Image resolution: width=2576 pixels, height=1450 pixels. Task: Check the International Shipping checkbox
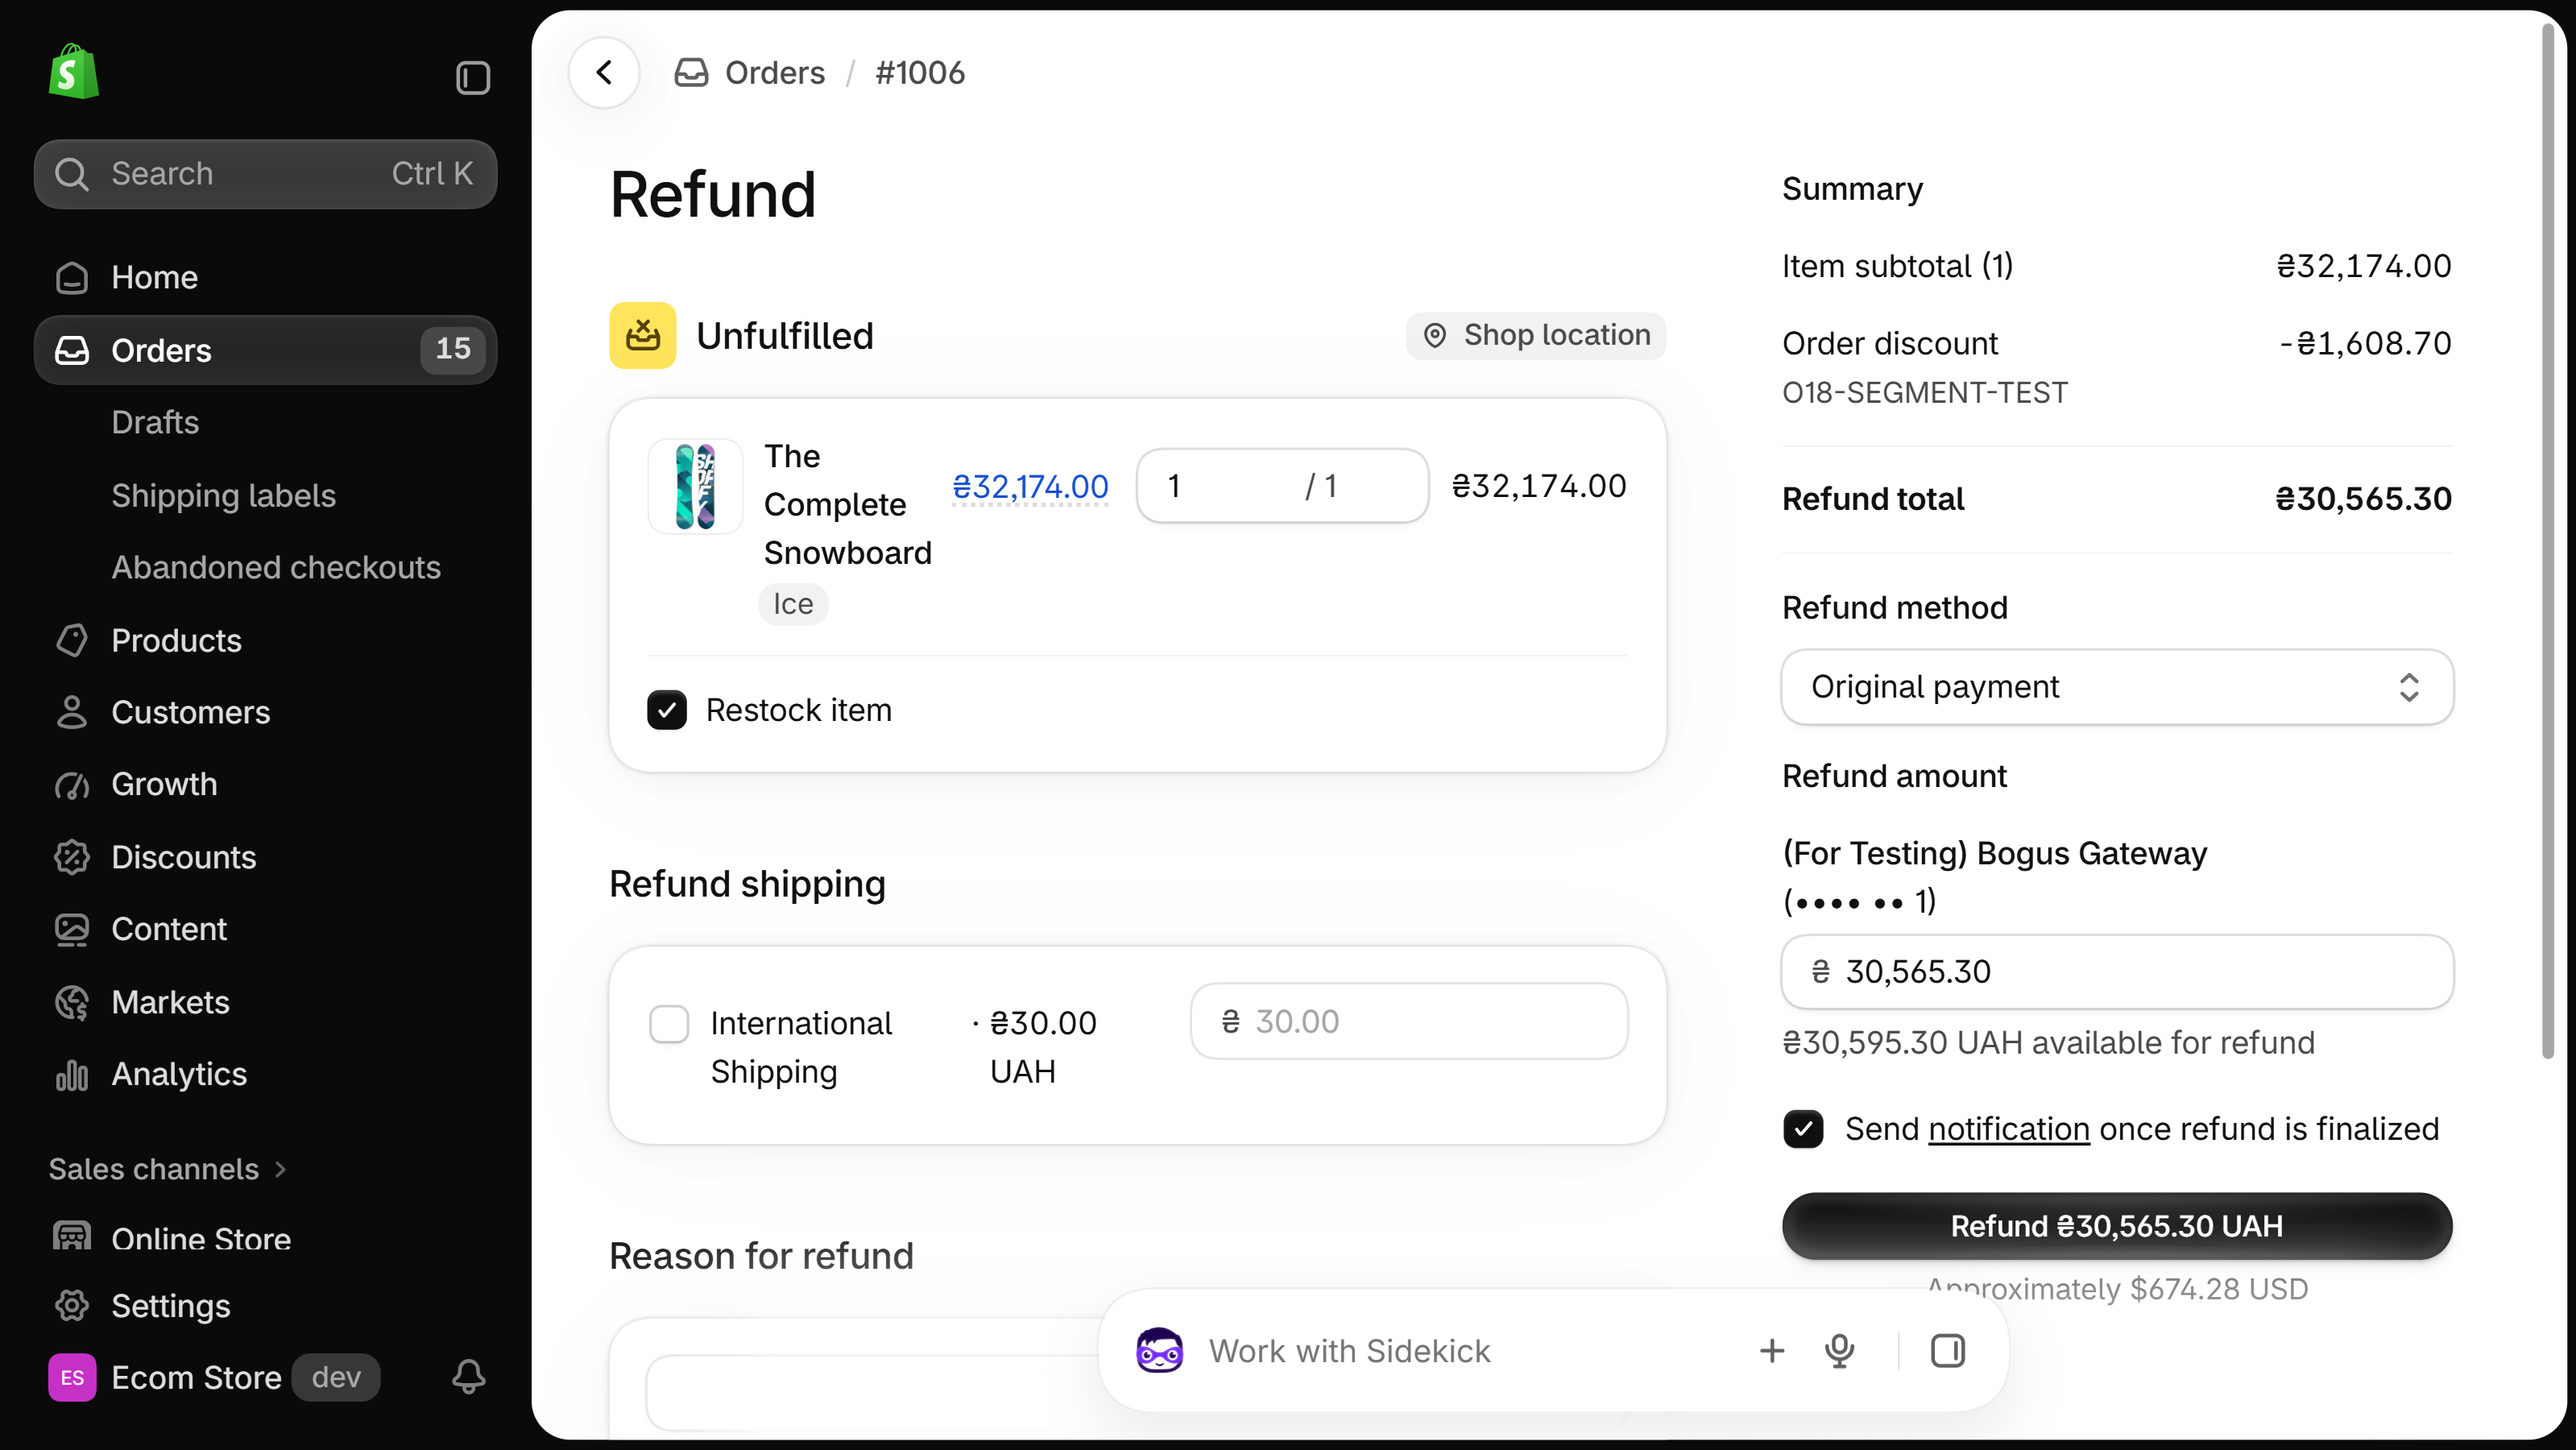tap(669, 1024)
